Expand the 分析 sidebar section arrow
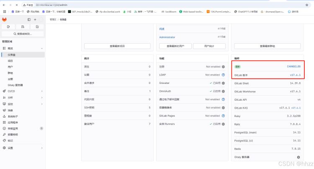This screenshot has height=169, width=314. [42, 98]
